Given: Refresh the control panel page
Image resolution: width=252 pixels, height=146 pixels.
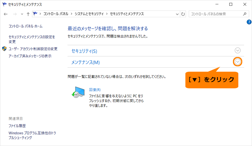Looking at the screenshot, I should point(183,14).
